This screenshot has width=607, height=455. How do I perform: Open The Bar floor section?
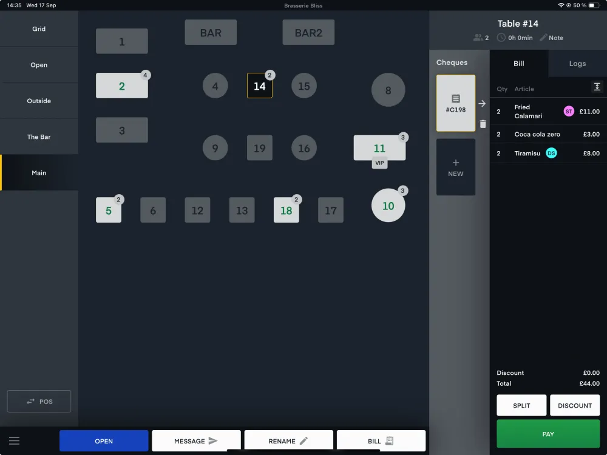tap(39, 137)
